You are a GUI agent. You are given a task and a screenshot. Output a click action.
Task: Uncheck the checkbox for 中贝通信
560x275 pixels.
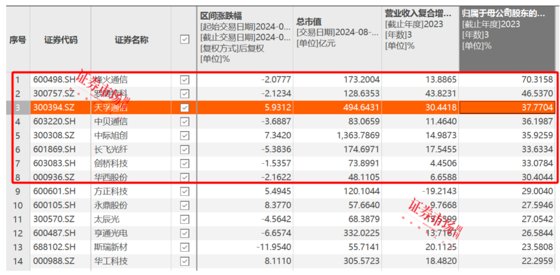(184, 122)
